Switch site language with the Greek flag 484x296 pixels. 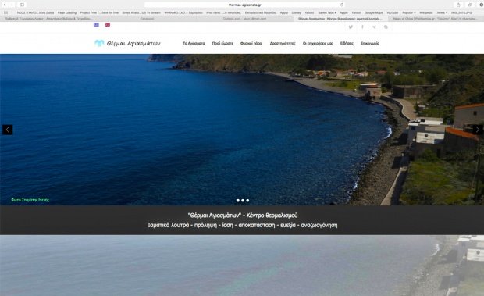point(96,25)
